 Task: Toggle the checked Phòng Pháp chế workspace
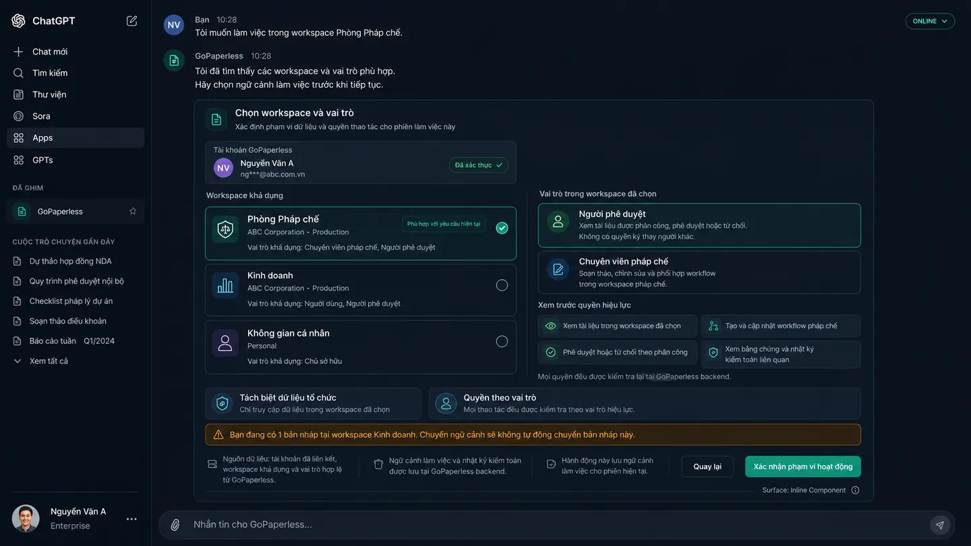pos(502,228)
